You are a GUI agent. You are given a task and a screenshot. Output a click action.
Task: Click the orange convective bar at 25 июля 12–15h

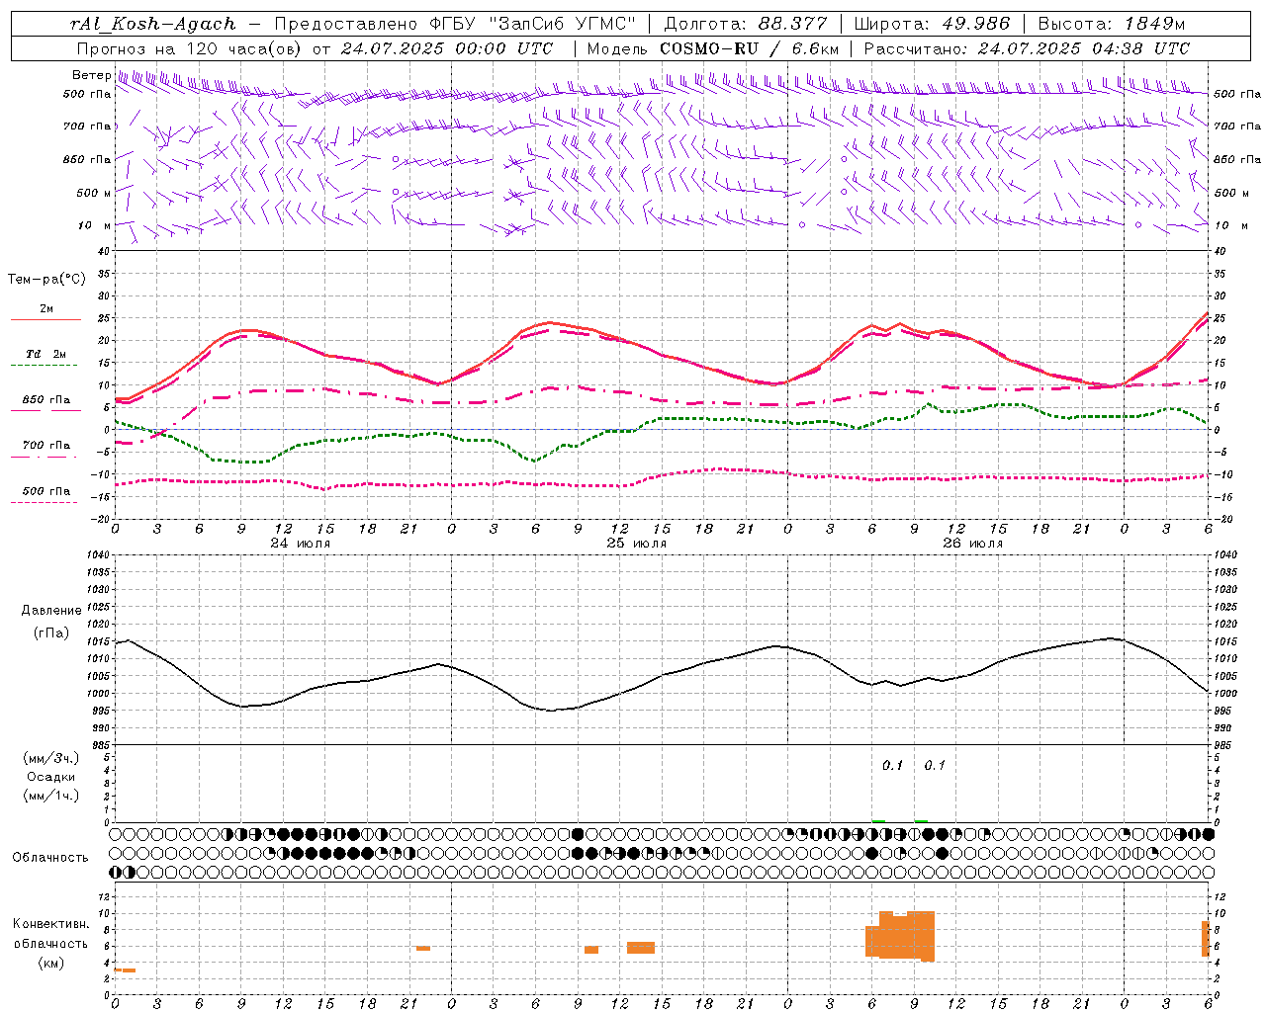[x=641, y=948]
